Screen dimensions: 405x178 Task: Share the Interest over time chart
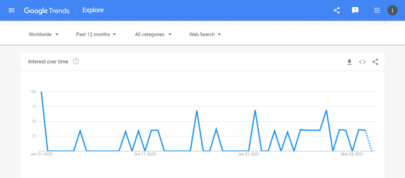pos(375,62)
